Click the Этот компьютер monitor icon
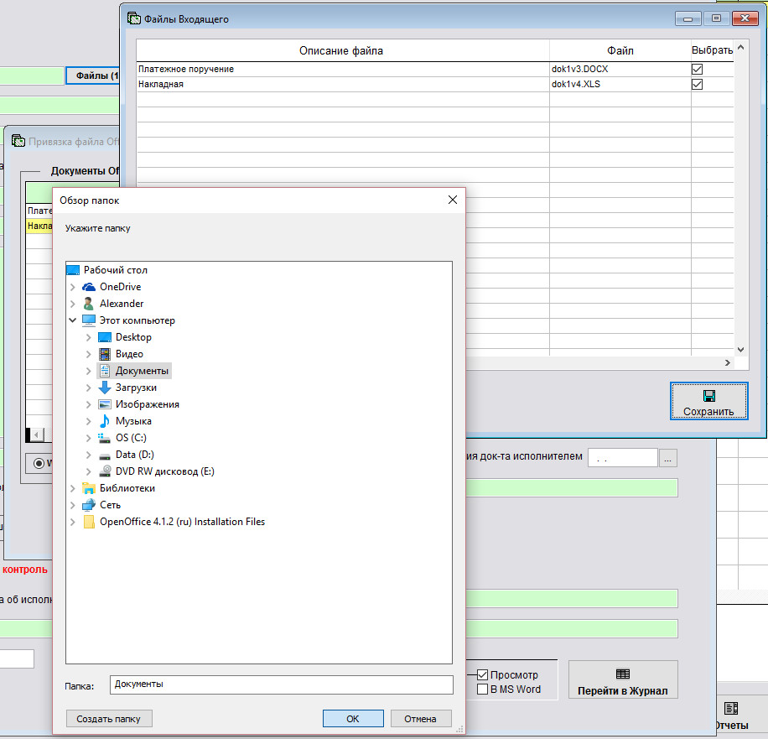 click(x=89, y=320)
